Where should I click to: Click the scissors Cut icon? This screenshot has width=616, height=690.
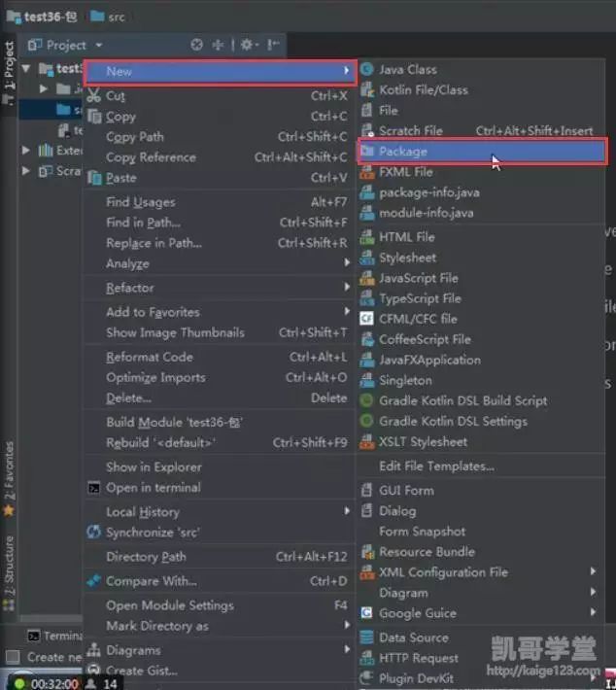[93, 95]
